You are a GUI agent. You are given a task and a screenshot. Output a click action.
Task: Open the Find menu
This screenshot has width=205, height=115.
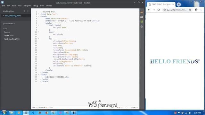14,6
